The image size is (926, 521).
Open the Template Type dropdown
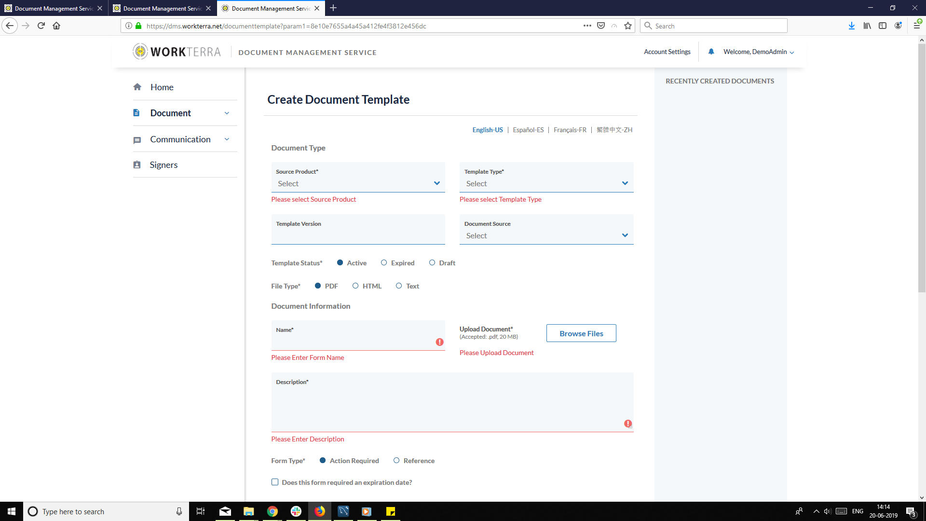(x=546, y=183)
